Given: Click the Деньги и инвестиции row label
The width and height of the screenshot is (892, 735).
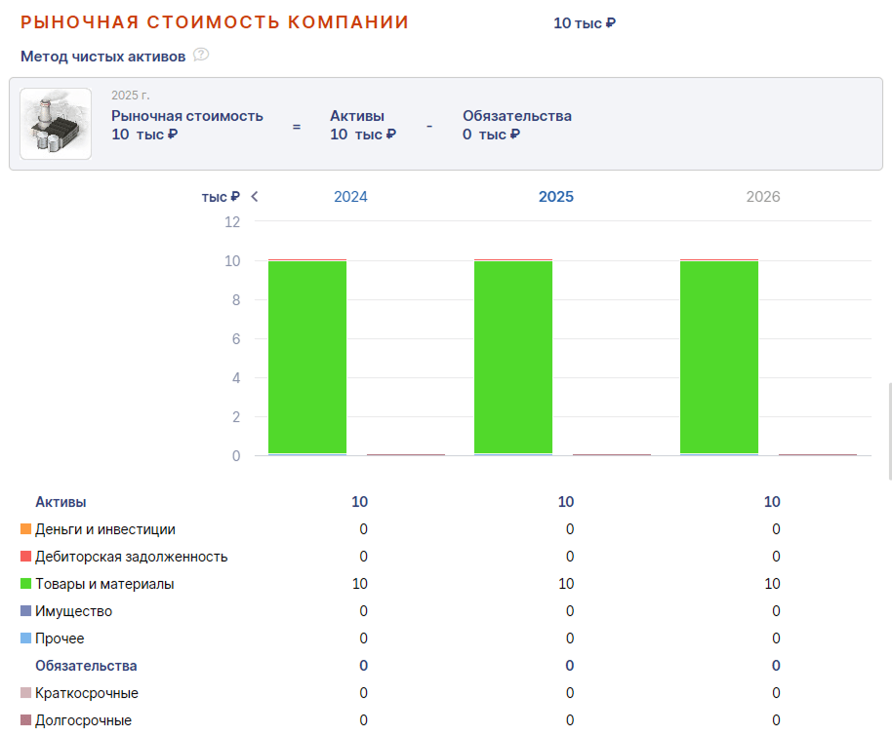Looking at the screenshot, I should pos(105,529).
